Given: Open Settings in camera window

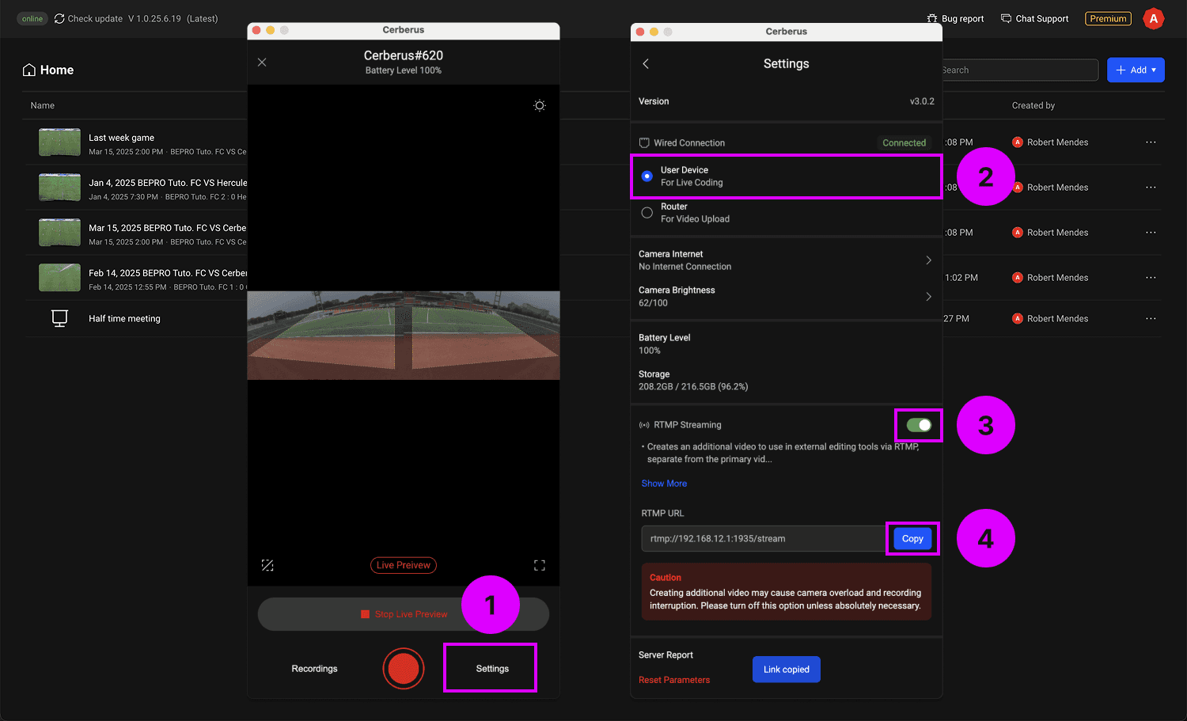Looking at the screenshot, I should coord(492,669).
